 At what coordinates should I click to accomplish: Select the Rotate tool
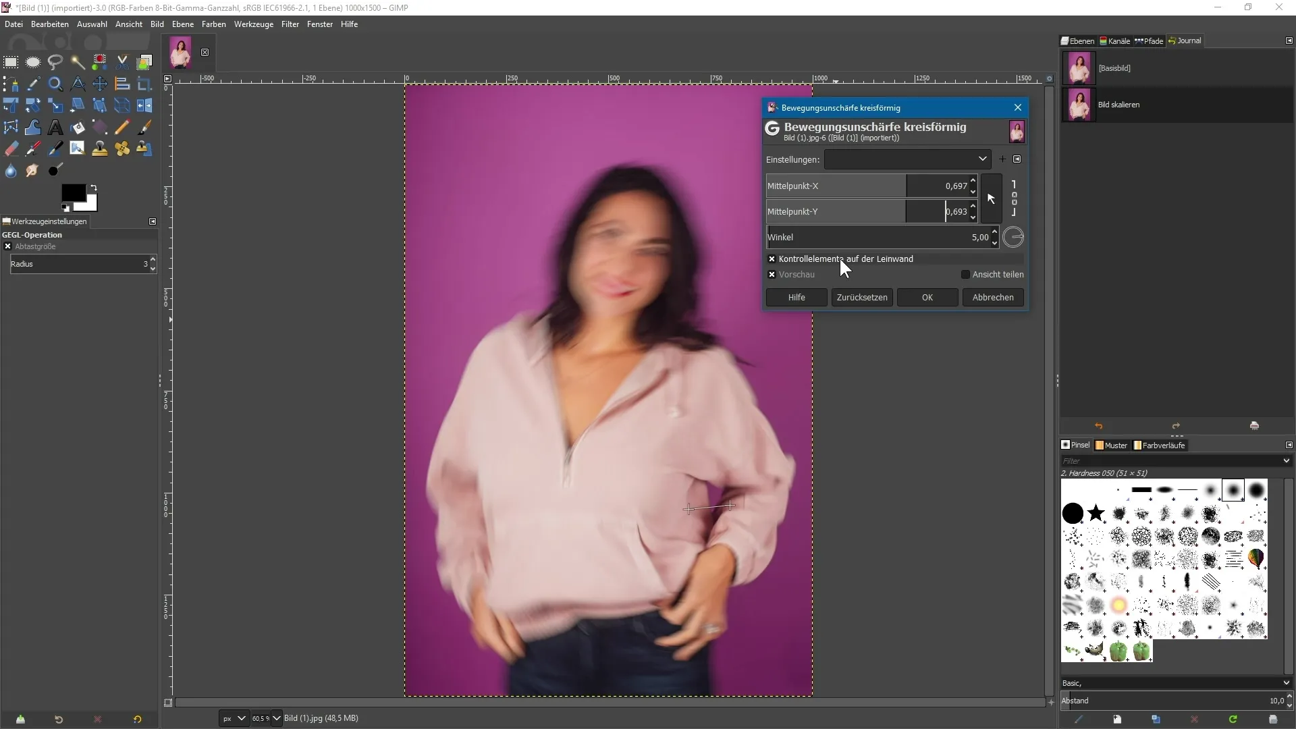33,106
